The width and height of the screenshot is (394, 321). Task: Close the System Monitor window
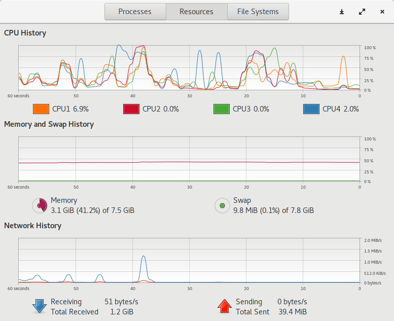382,12
